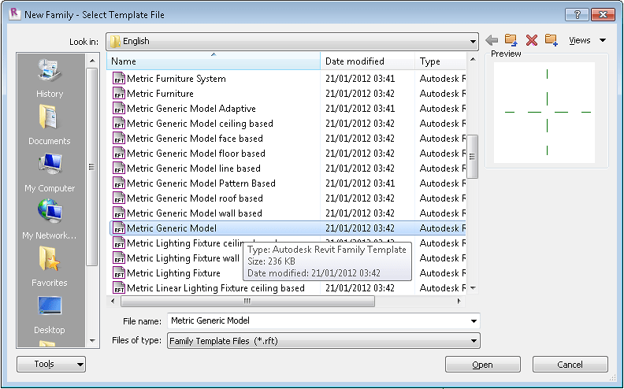Click RFT icon of Metric Lighting Fixture wall
624x389 pixels.
click(x=119, y=258)
